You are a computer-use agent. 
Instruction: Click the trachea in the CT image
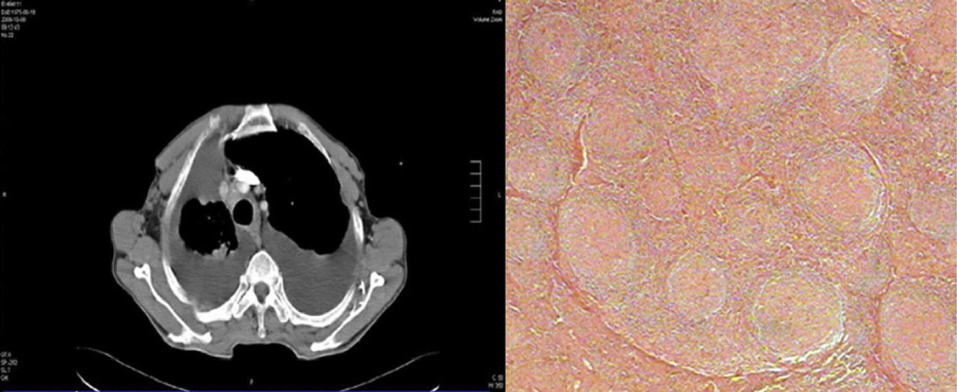pyautogui.click(x=243, y=211)
